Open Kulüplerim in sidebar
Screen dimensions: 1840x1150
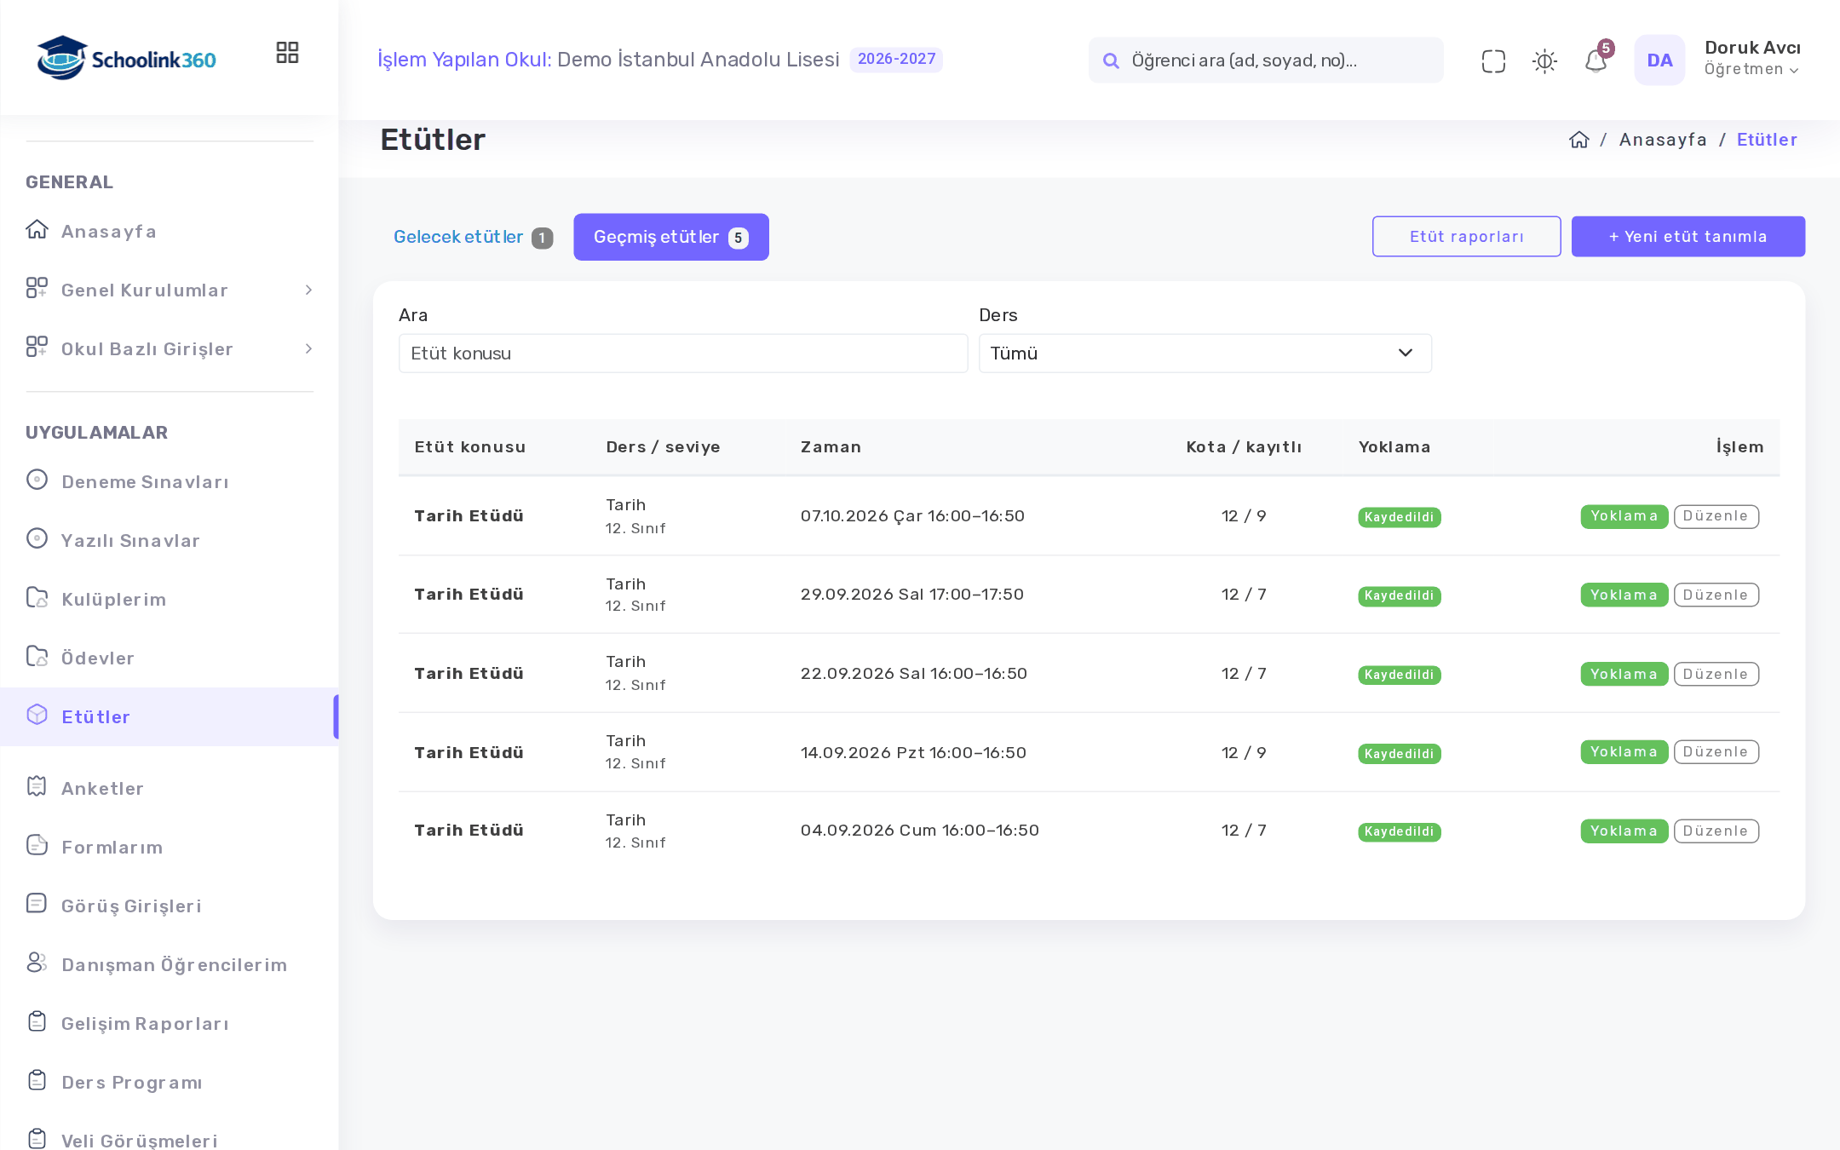tap(170, 599)
